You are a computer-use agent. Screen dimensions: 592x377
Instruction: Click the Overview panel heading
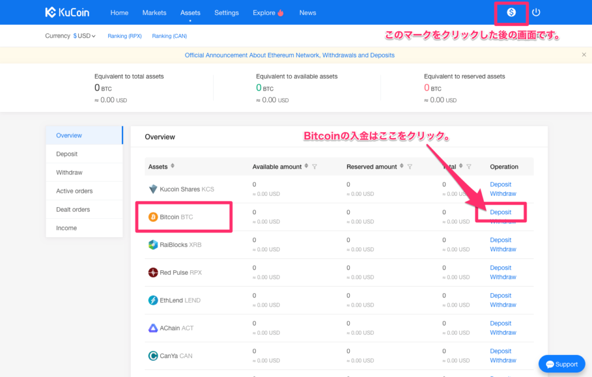coord(160,137)
